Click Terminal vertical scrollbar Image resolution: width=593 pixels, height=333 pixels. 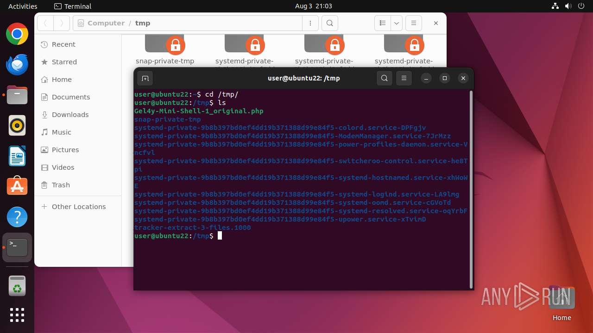coord(471,189)
